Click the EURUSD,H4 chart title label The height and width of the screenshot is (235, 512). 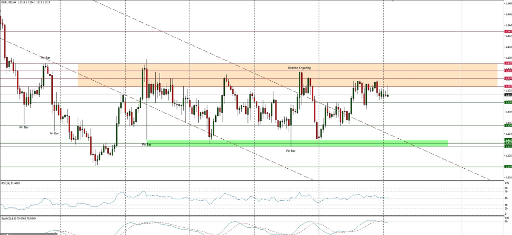[x=10, y=2]
